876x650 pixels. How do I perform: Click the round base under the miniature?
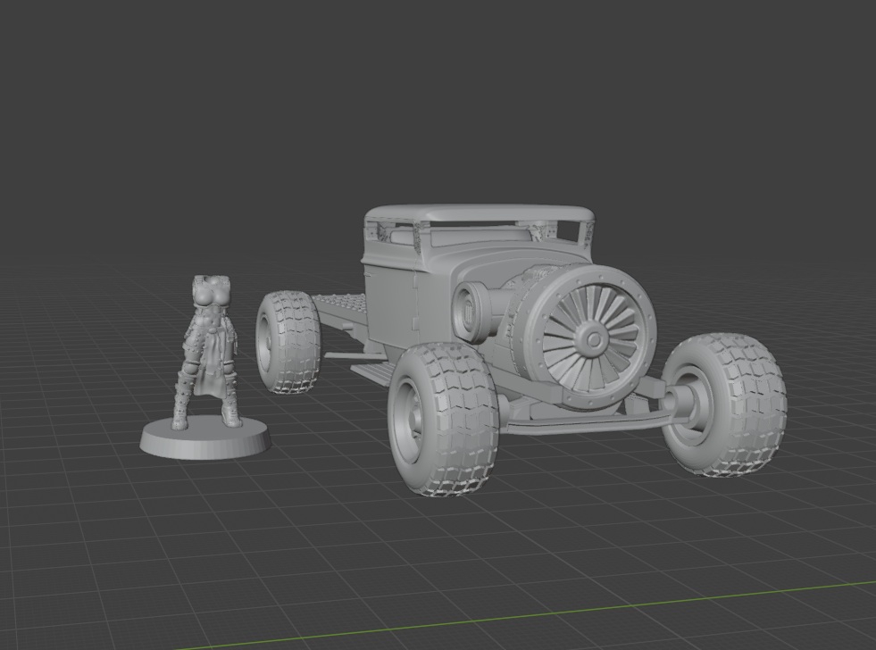point(204,439)
